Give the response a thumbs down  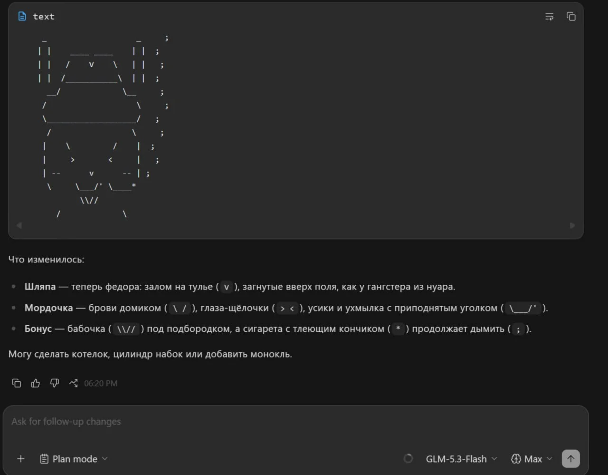point(55,383)
